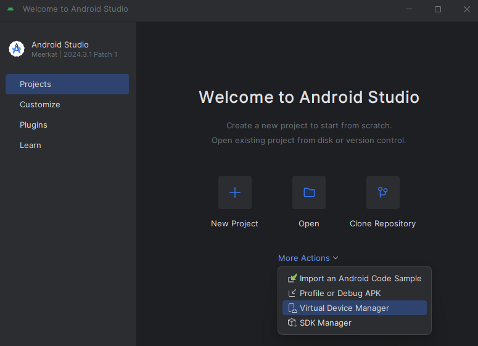Open Virtual Device Manager from the menu

pos(355,308)
